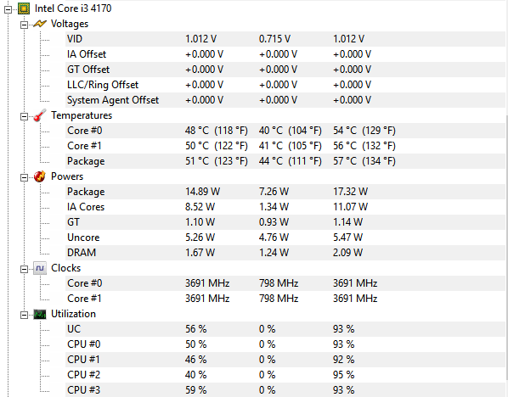Select the IA Cores power row
Viewport: 508px width, 397px height.
285,207
